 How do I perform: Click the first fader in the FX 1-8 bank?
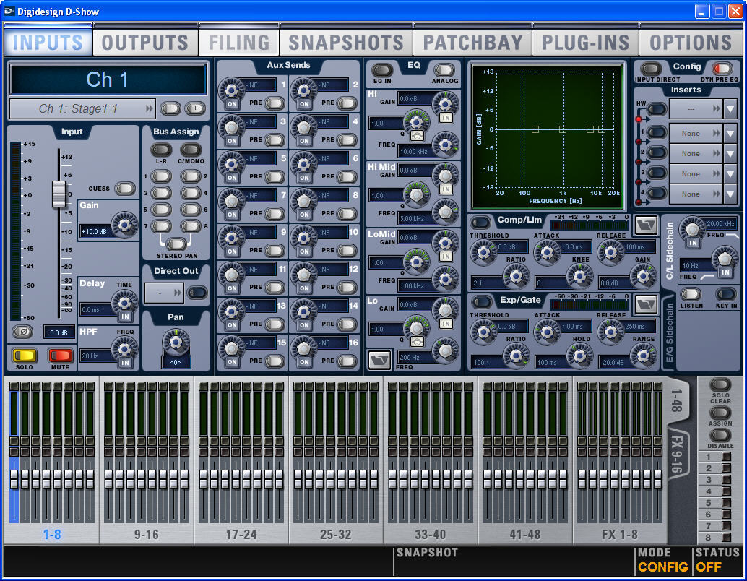582,479
